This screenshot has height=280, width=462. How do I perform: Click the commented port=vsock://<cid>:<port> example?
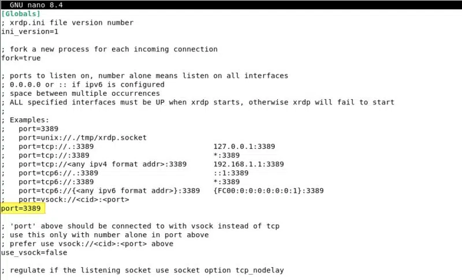[69, 199]
